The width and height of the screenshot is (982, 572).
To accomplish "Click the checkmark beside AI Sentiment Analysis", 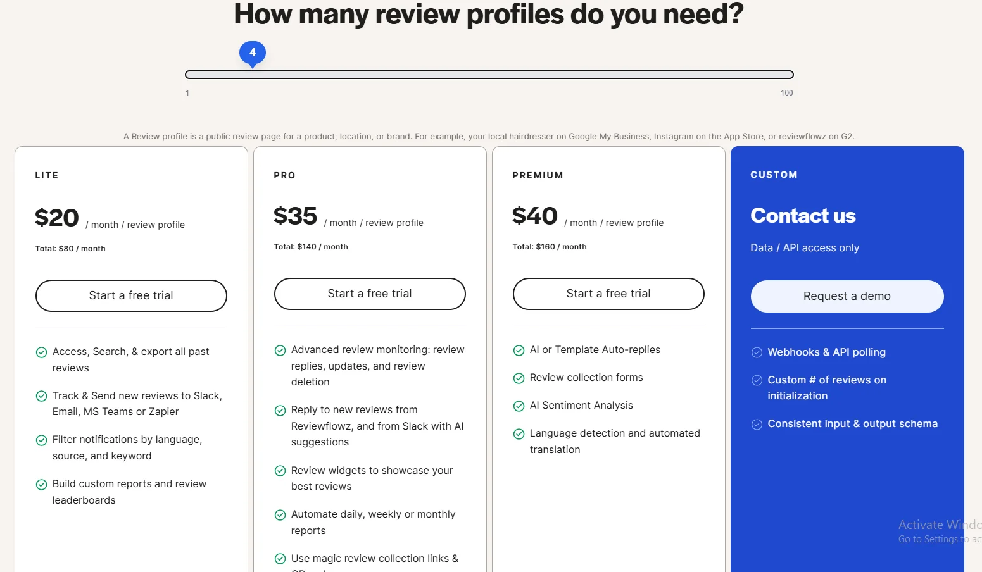I will [x=518, y=406].
